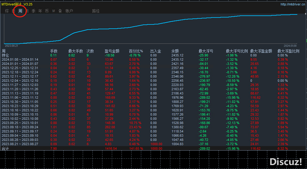Click the 次数 column header
Image resolution: width=307 pixels, height=169 pixels.
tap(90, 51)
